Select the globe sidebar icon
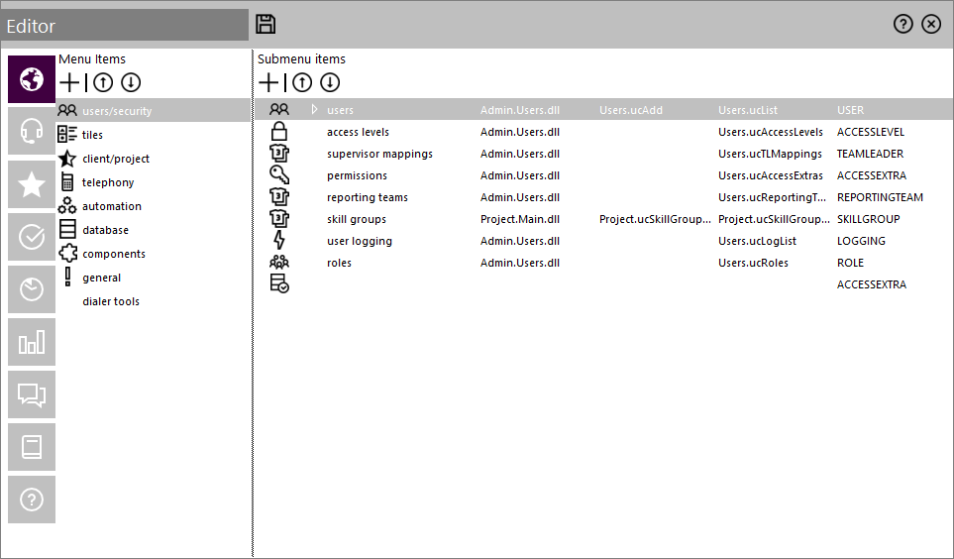 (x=32, y=79)
